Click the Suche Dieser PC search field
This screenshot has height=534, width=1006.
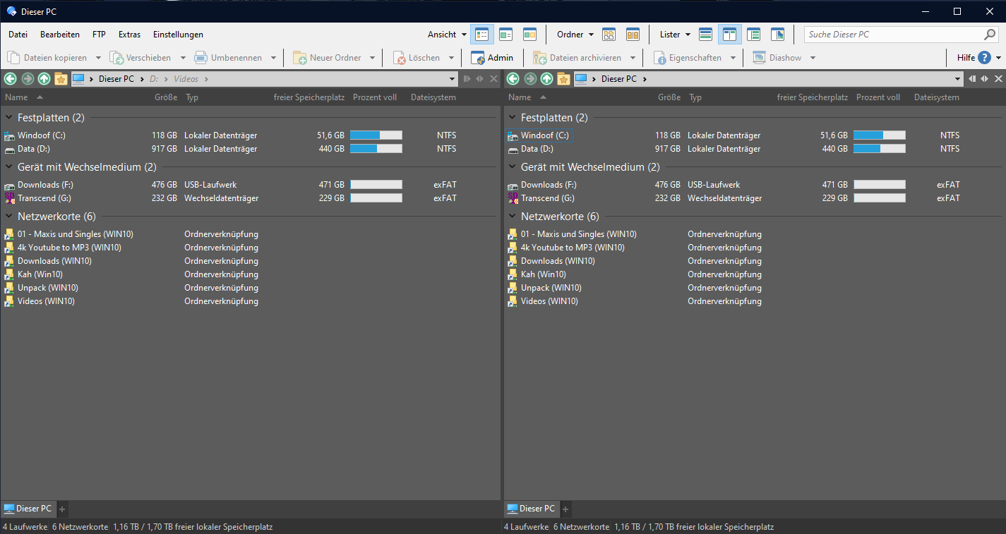click(892, 35)
